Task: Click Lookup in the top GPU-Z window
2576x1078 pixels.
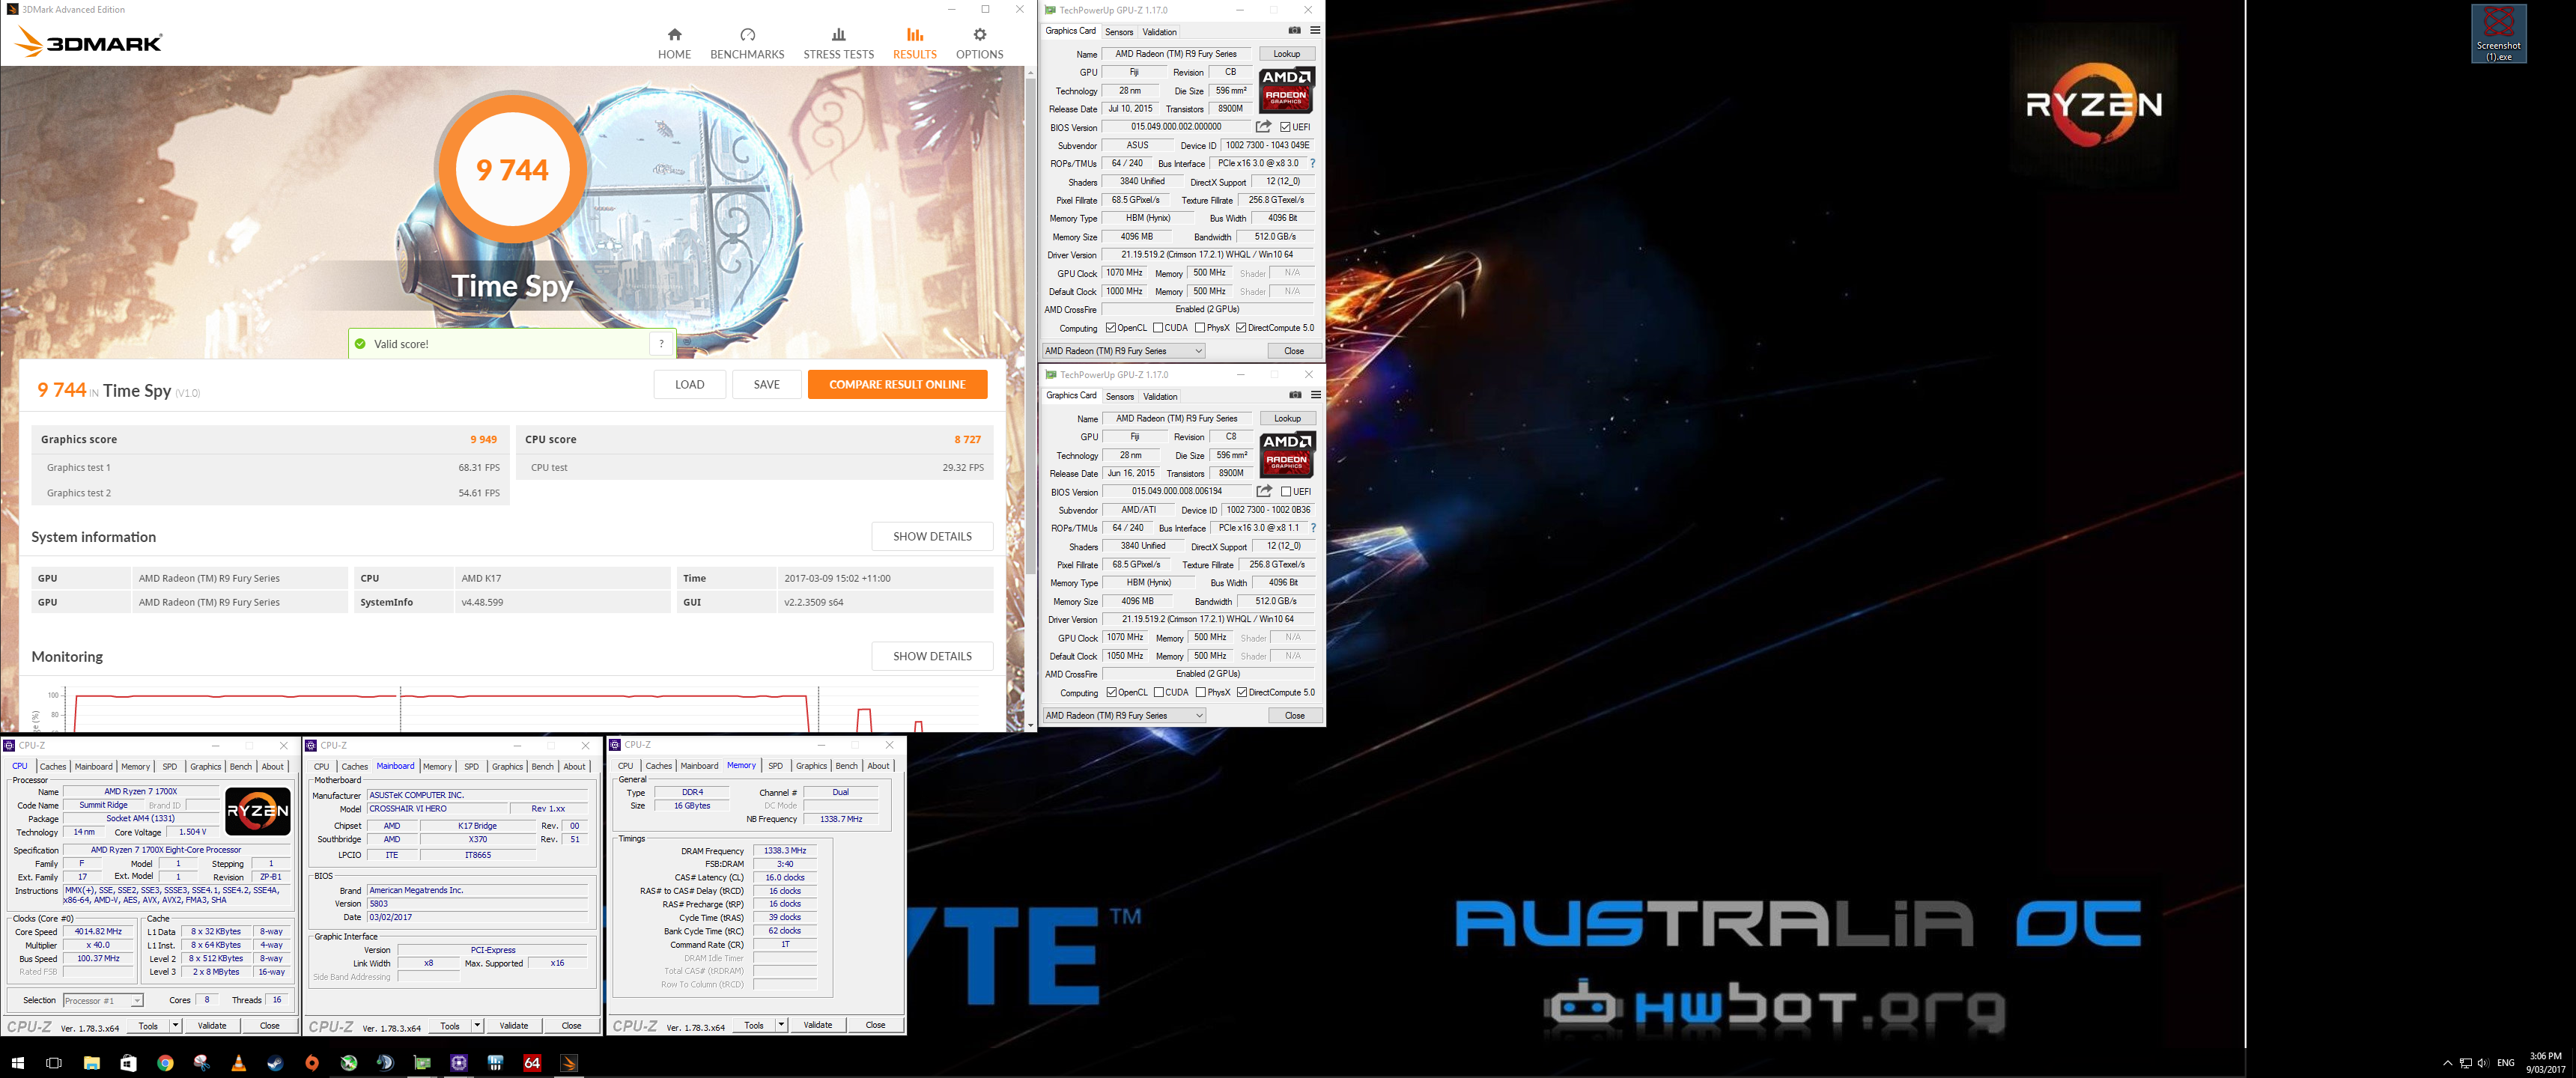Action: click(1286, 54)
